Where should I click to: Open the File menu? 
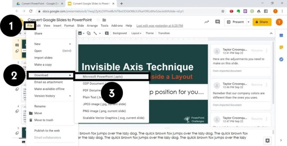click(30, 26)
